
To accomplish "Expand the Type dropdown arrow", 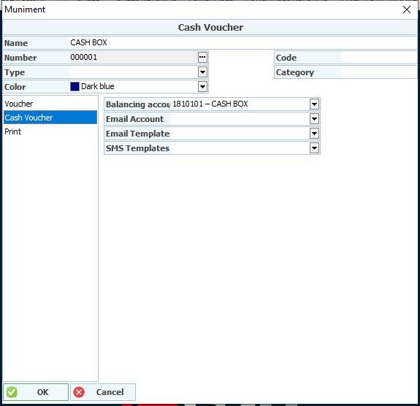I will (x=202, y=72).
